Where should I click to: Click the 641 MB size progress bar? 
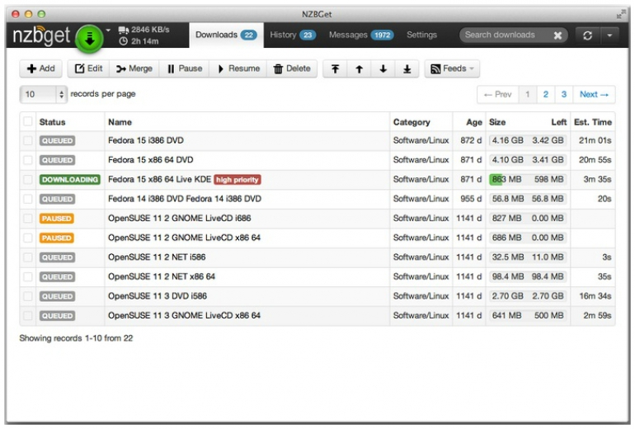527,316
